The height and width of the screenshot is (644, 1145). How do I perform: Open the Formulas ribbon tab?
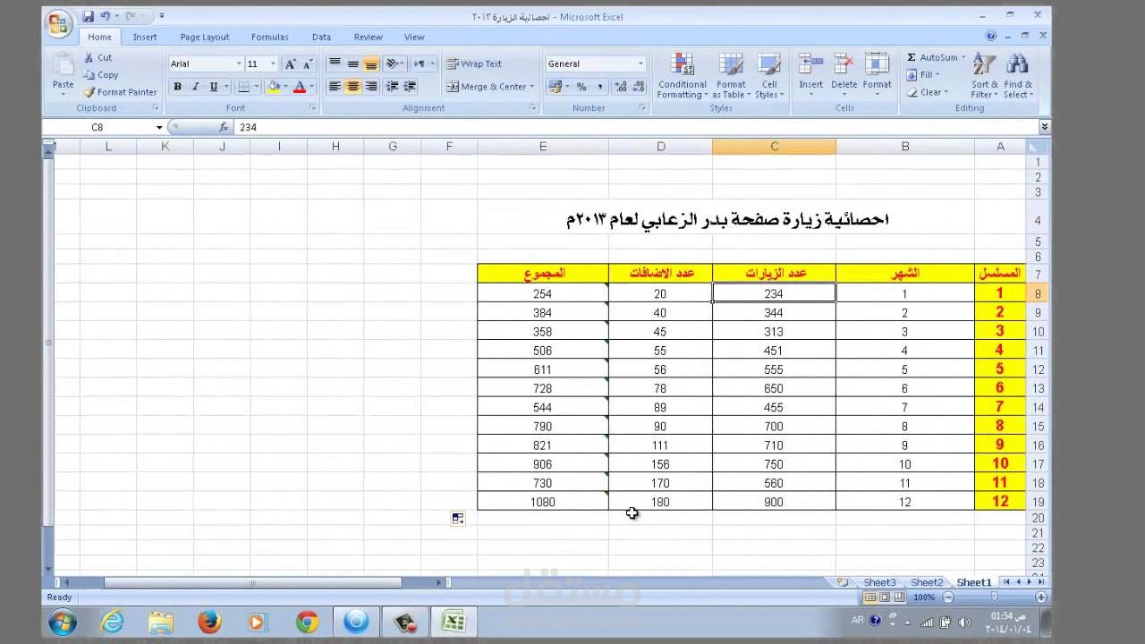[269, 37]
